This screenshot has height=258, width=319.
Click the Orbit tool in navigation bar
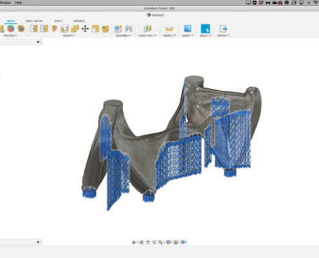[x=134, y=243]
